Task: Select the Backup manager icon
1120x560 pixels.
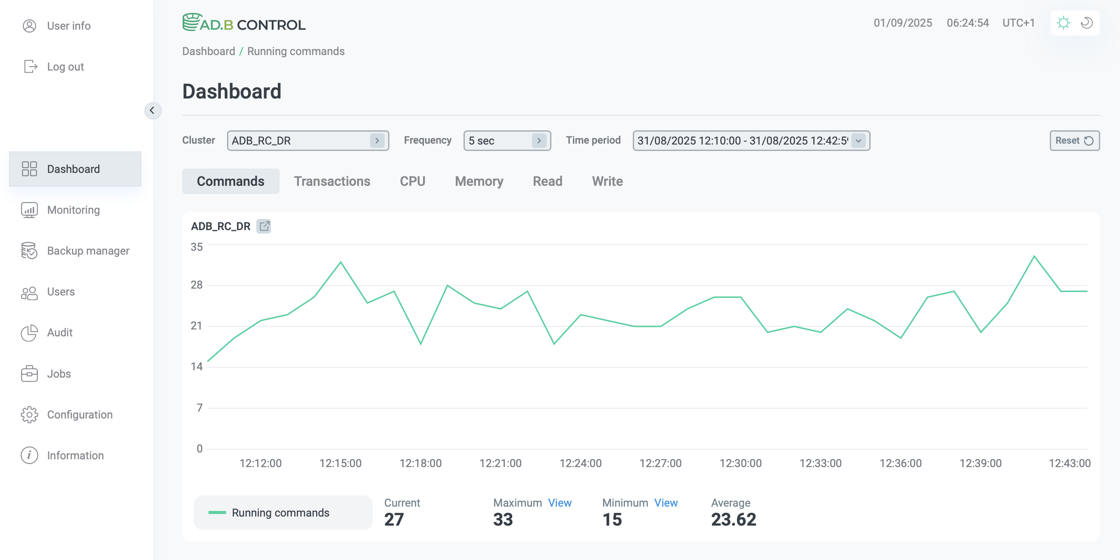Action: 29,250
